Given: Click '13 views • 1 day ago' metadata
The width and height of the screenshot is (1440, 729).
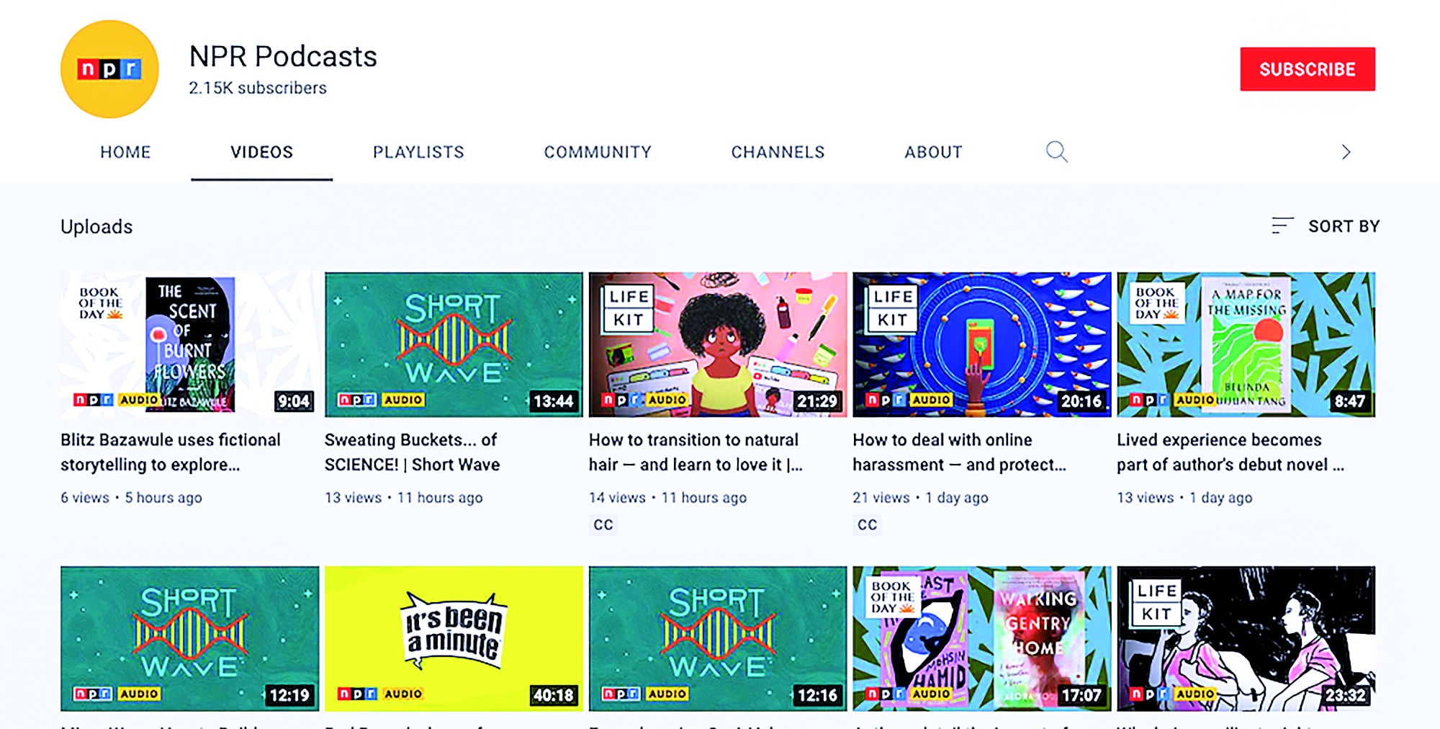Looking at the screenshot, I should 1184,498.
